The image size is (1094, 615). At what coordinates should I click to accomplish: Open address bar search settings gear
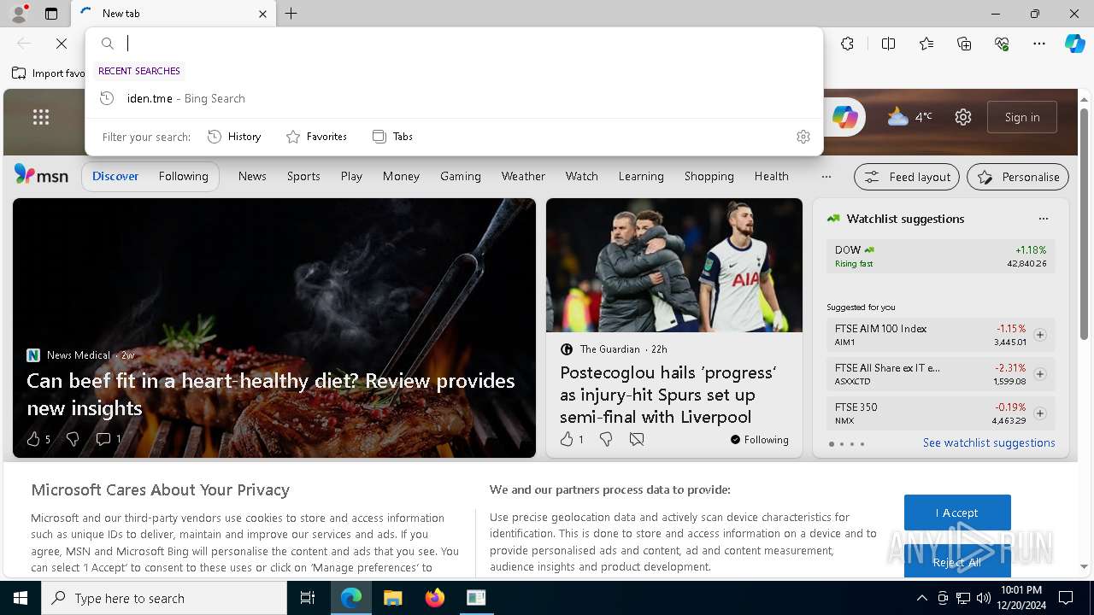pos(803,137)
